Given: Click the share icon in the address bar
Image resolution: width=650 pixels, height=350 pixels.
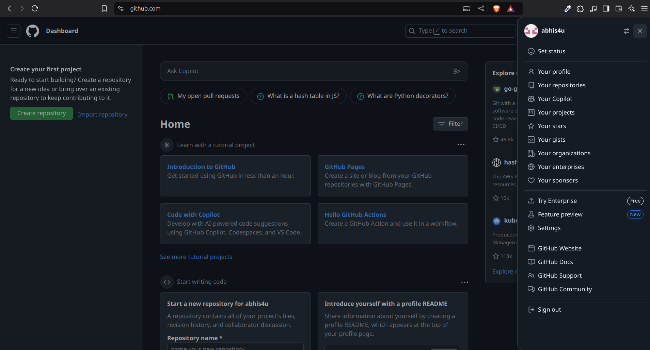Looking at the screenshot, I should pyautogui.click(x=481, y=8).
